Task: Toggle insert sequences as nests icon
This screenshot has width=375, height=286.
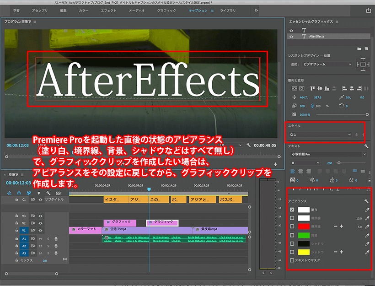Action: pyautogui.click(x=9, y=193)
